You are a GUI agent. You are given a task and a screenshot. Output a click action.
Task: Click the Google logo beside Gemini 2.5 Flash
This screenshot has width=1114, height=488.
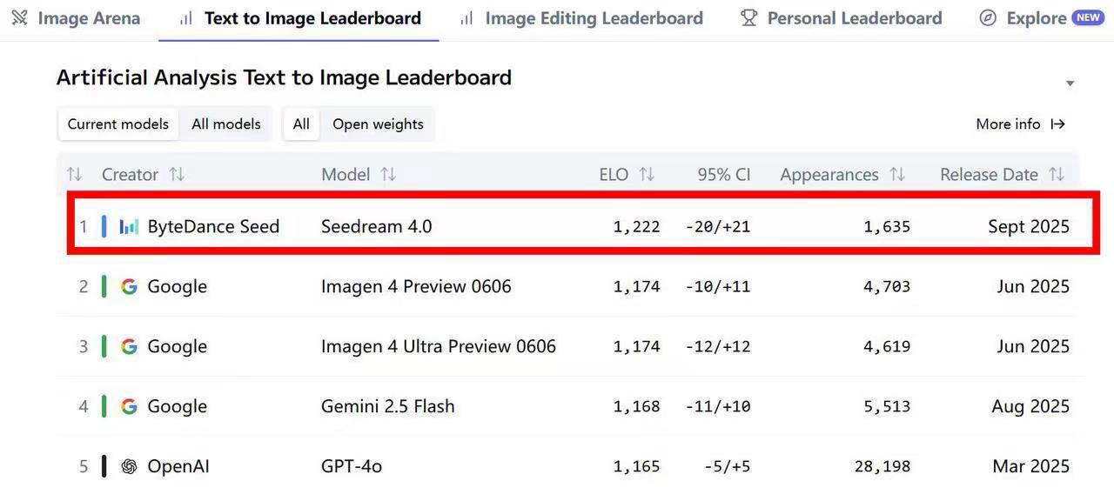pyautogui.click(x=129, y=406)
